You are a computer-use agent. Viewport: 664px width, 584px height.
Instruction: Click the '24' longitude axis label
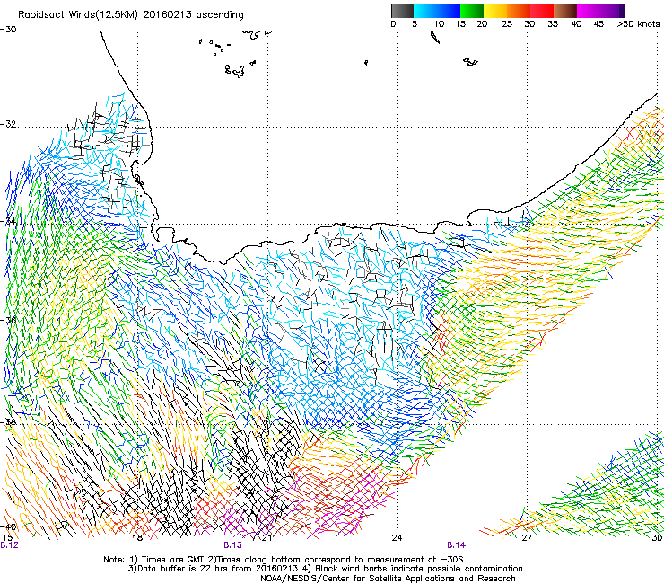(397, 538)
